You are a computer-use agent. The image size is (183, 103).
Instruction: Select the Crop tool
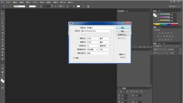pos(3,26)
